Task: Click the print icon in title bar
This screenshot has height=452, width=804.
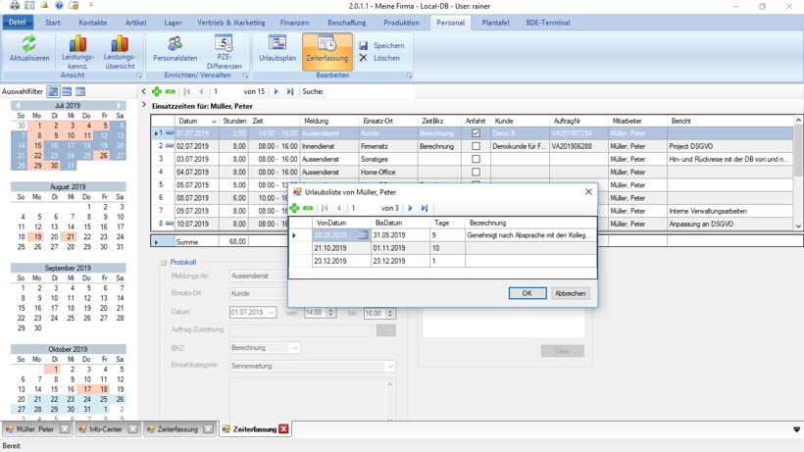Action: (15, 6)
